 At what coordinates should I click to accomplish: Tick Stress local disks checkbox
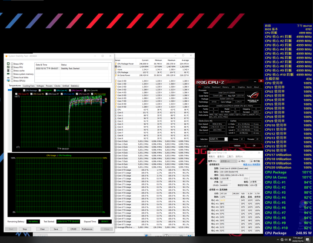pyautogui.click(x=12, y=78)
